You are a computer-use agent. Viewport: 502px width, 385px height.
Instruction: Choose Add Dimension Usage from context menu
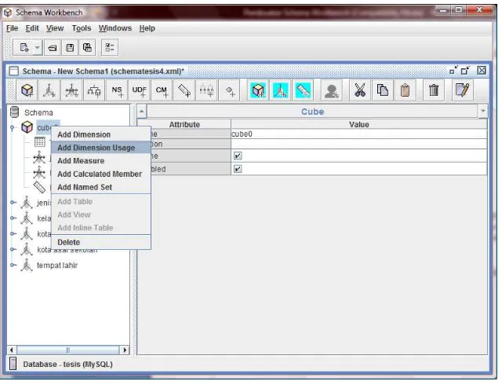(101, 148)
